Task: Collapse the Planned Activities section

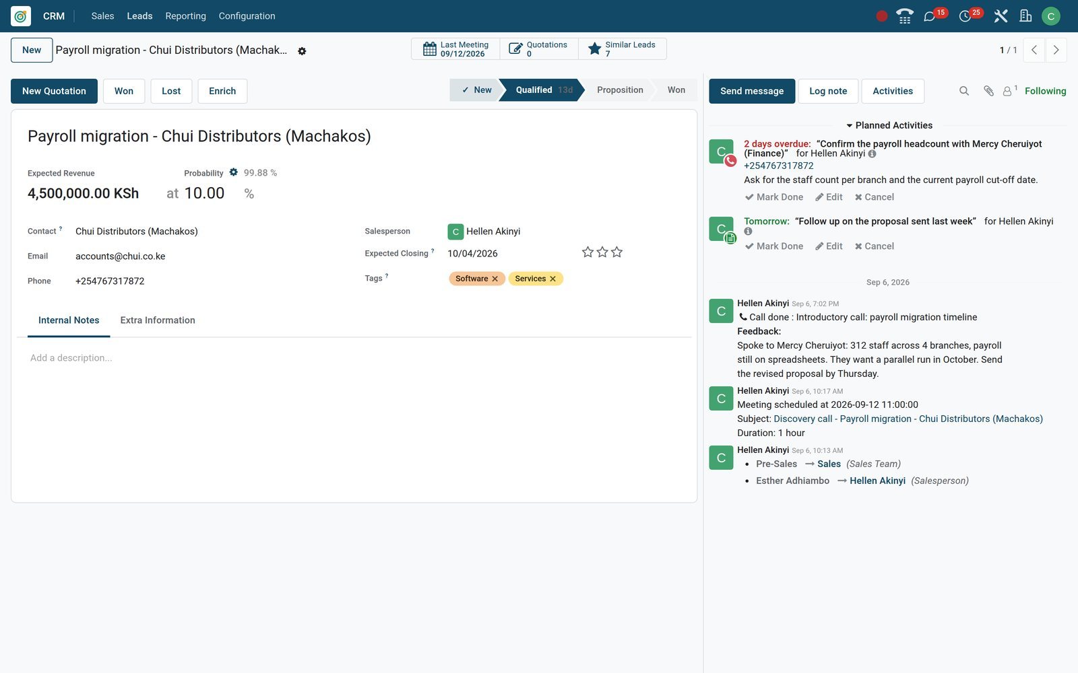Action: (889, 125)
